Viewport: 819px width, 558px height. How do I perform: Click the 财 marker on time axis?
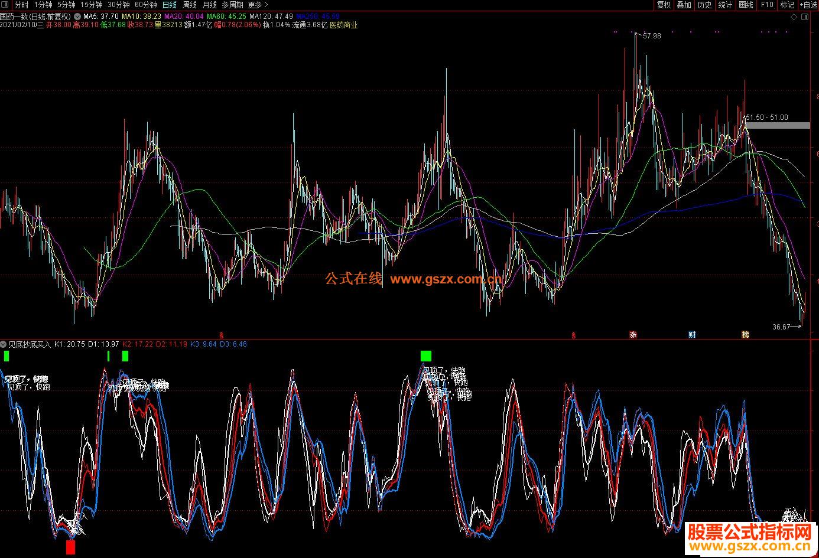pos(692,335)
